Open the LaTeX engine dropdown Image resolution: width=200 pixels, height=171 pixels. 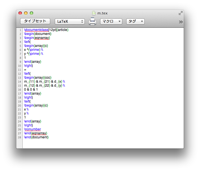coord(70,21)
